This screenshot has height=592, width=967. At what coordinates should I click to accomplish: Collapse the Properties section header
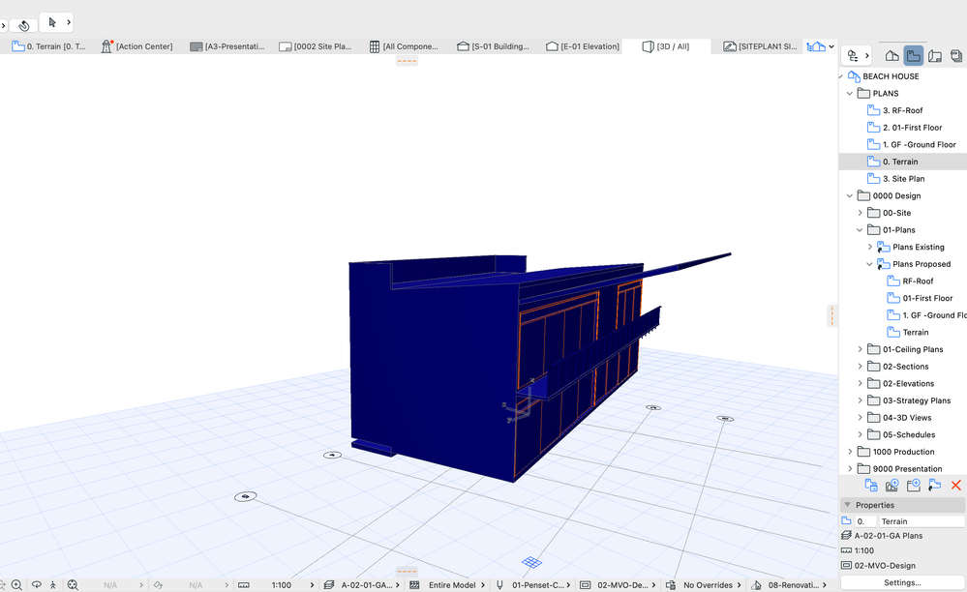click(847, 504)
